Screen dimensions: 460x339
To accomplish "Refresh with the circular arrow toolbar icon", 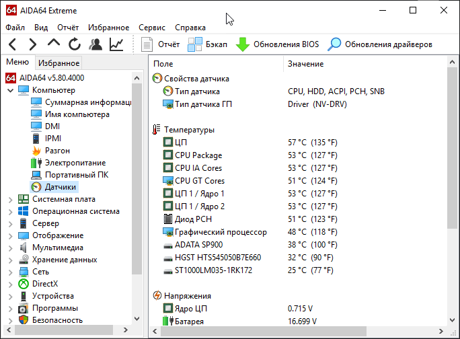I will (75, 44).
